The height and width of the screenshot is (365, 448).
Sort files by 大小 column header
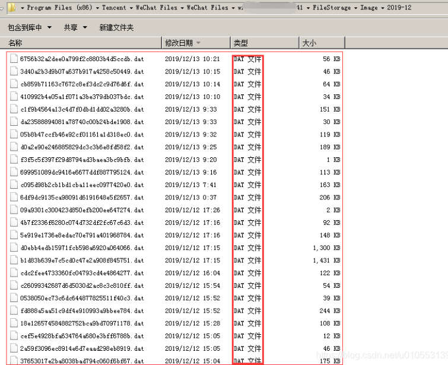[x=322, y=43]
